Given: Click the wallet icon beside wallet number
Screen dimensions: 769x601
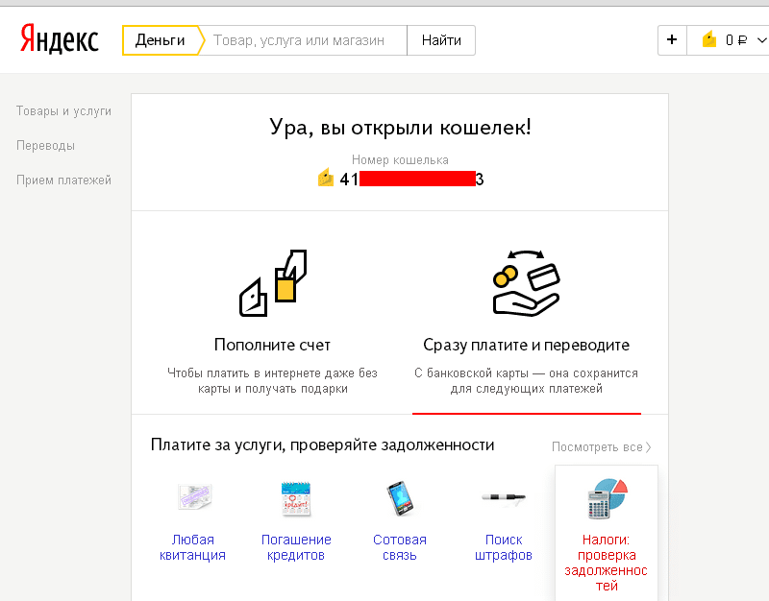Looking at the screenshot, I should [x=326, y=178].
